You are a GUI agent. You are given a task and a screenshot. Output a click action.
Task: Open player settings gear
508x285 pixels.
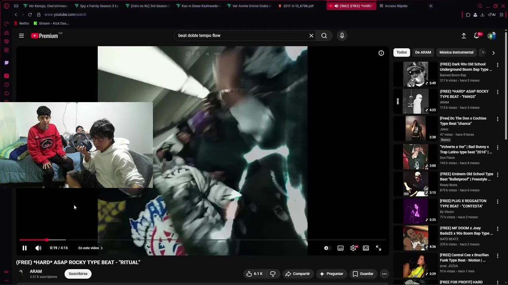(x=353, y=248)
